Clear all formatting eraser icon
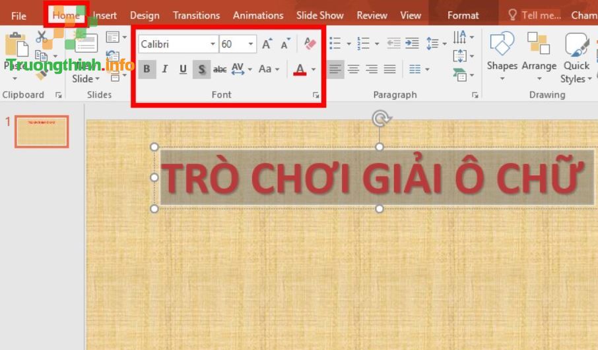This screenshot has height=350, width=598. (310, 44)
